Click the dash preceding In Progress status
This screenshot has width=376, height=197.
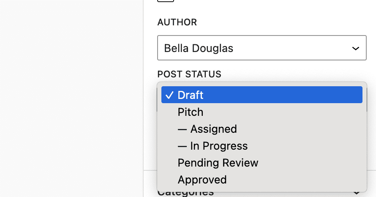coord(183,146)
